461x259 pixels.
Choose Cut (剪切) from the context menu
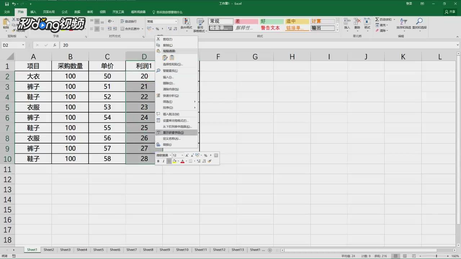(176, 39)
